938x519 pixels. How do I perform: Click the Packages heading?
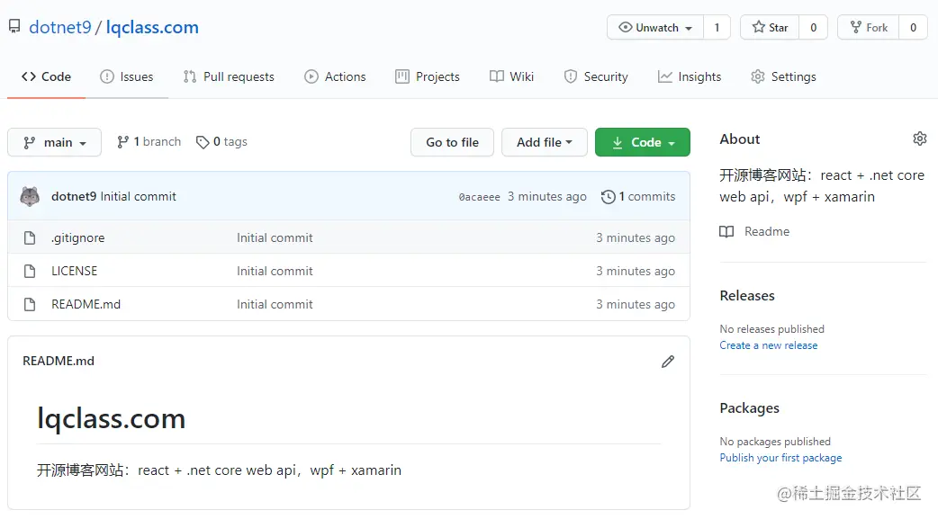(750, 407)
